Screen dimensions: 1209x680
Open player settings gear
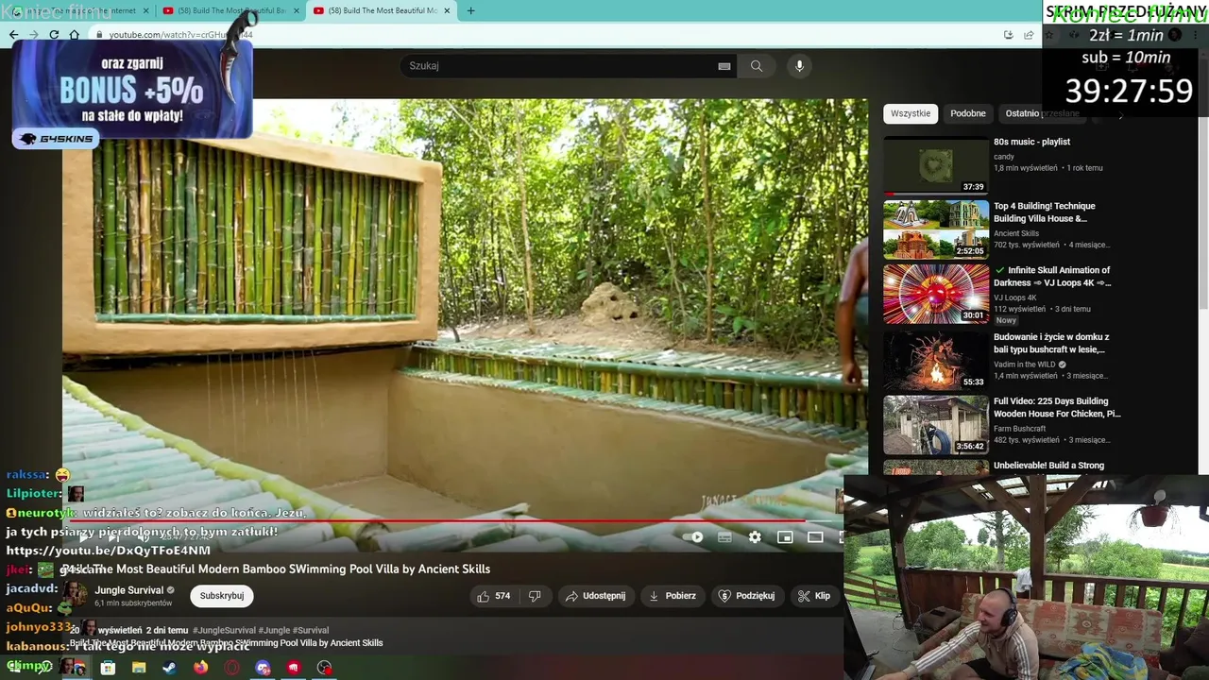pos(755,537)
